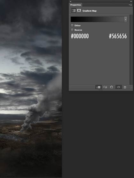The image size is (134, 178).
Task: Reset the adjustment to its defaults
Action: click(x=111, y=87)
